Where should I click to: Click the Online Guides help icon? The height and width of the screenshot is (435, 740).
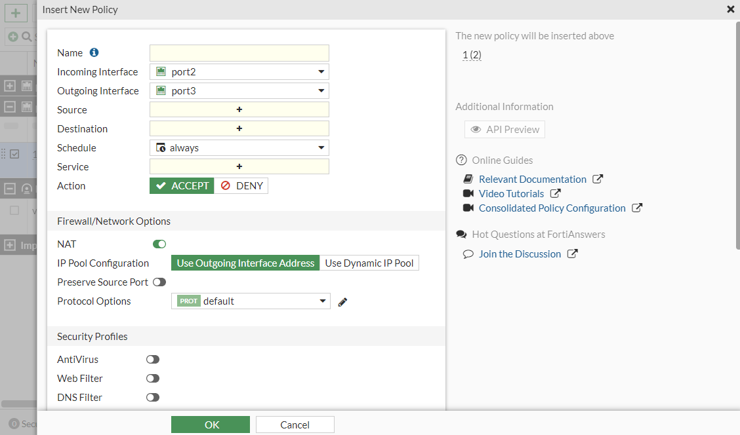pyautogui.click(x=461, y=161)
